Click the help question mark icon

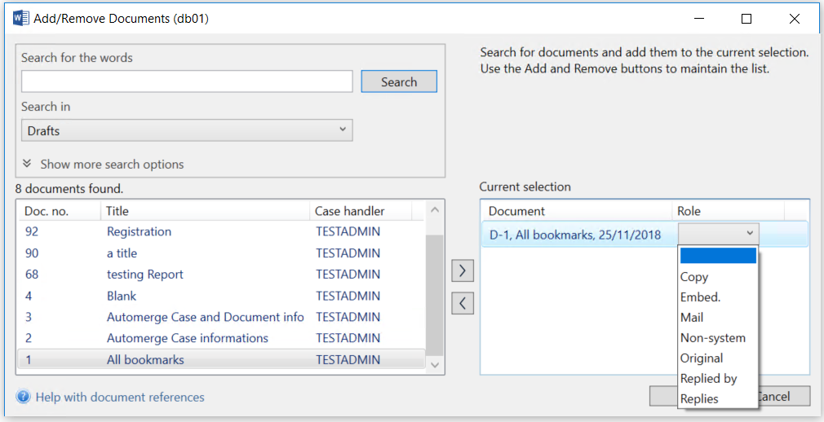click(24, 398)
